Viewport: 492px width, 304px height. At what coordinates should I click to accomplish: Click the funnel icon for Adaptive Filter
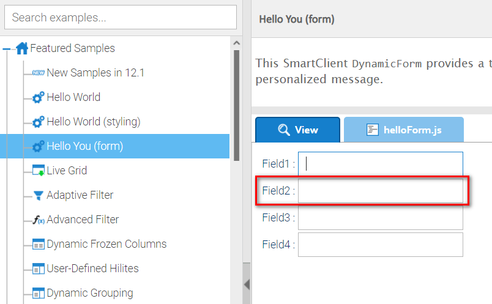tap(39, 195)
